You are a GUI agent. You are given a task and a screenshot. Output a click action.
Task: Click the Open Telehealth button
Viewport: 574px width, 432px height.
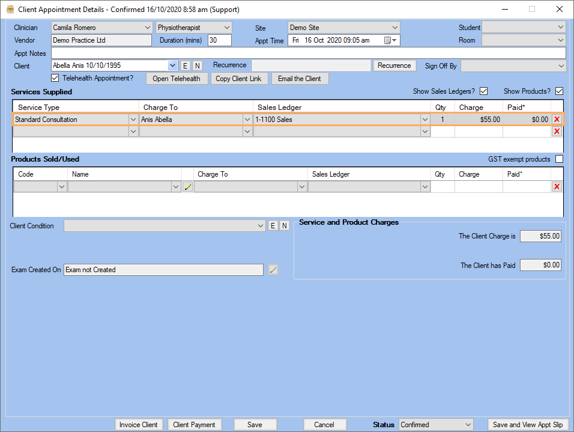pyautogui.click(x=177, y=79)
